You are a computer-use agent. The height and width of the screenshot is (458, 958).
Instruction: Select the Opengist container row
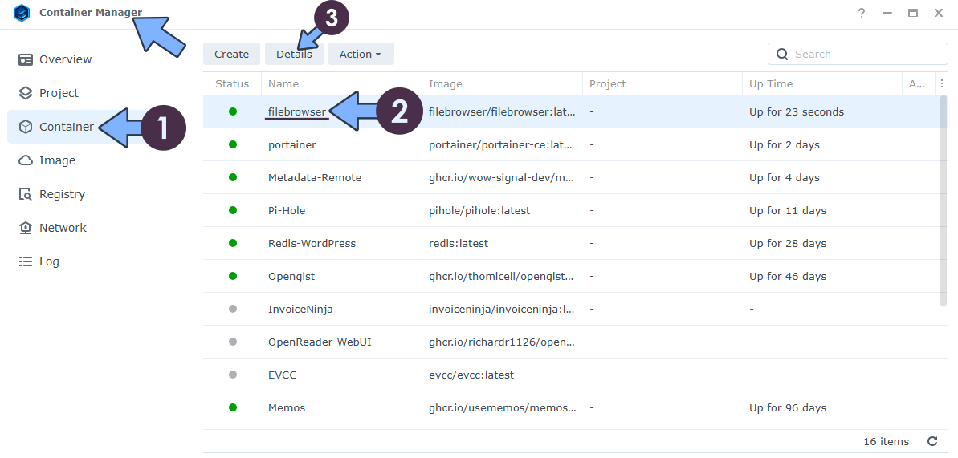click(x=571, y=276)
